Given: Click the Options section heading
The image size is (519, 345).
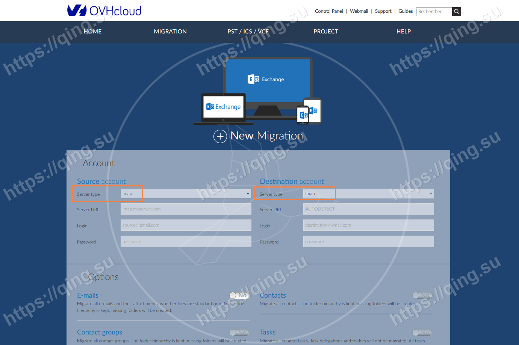Looking at the screenshot, I should (103, 277).
